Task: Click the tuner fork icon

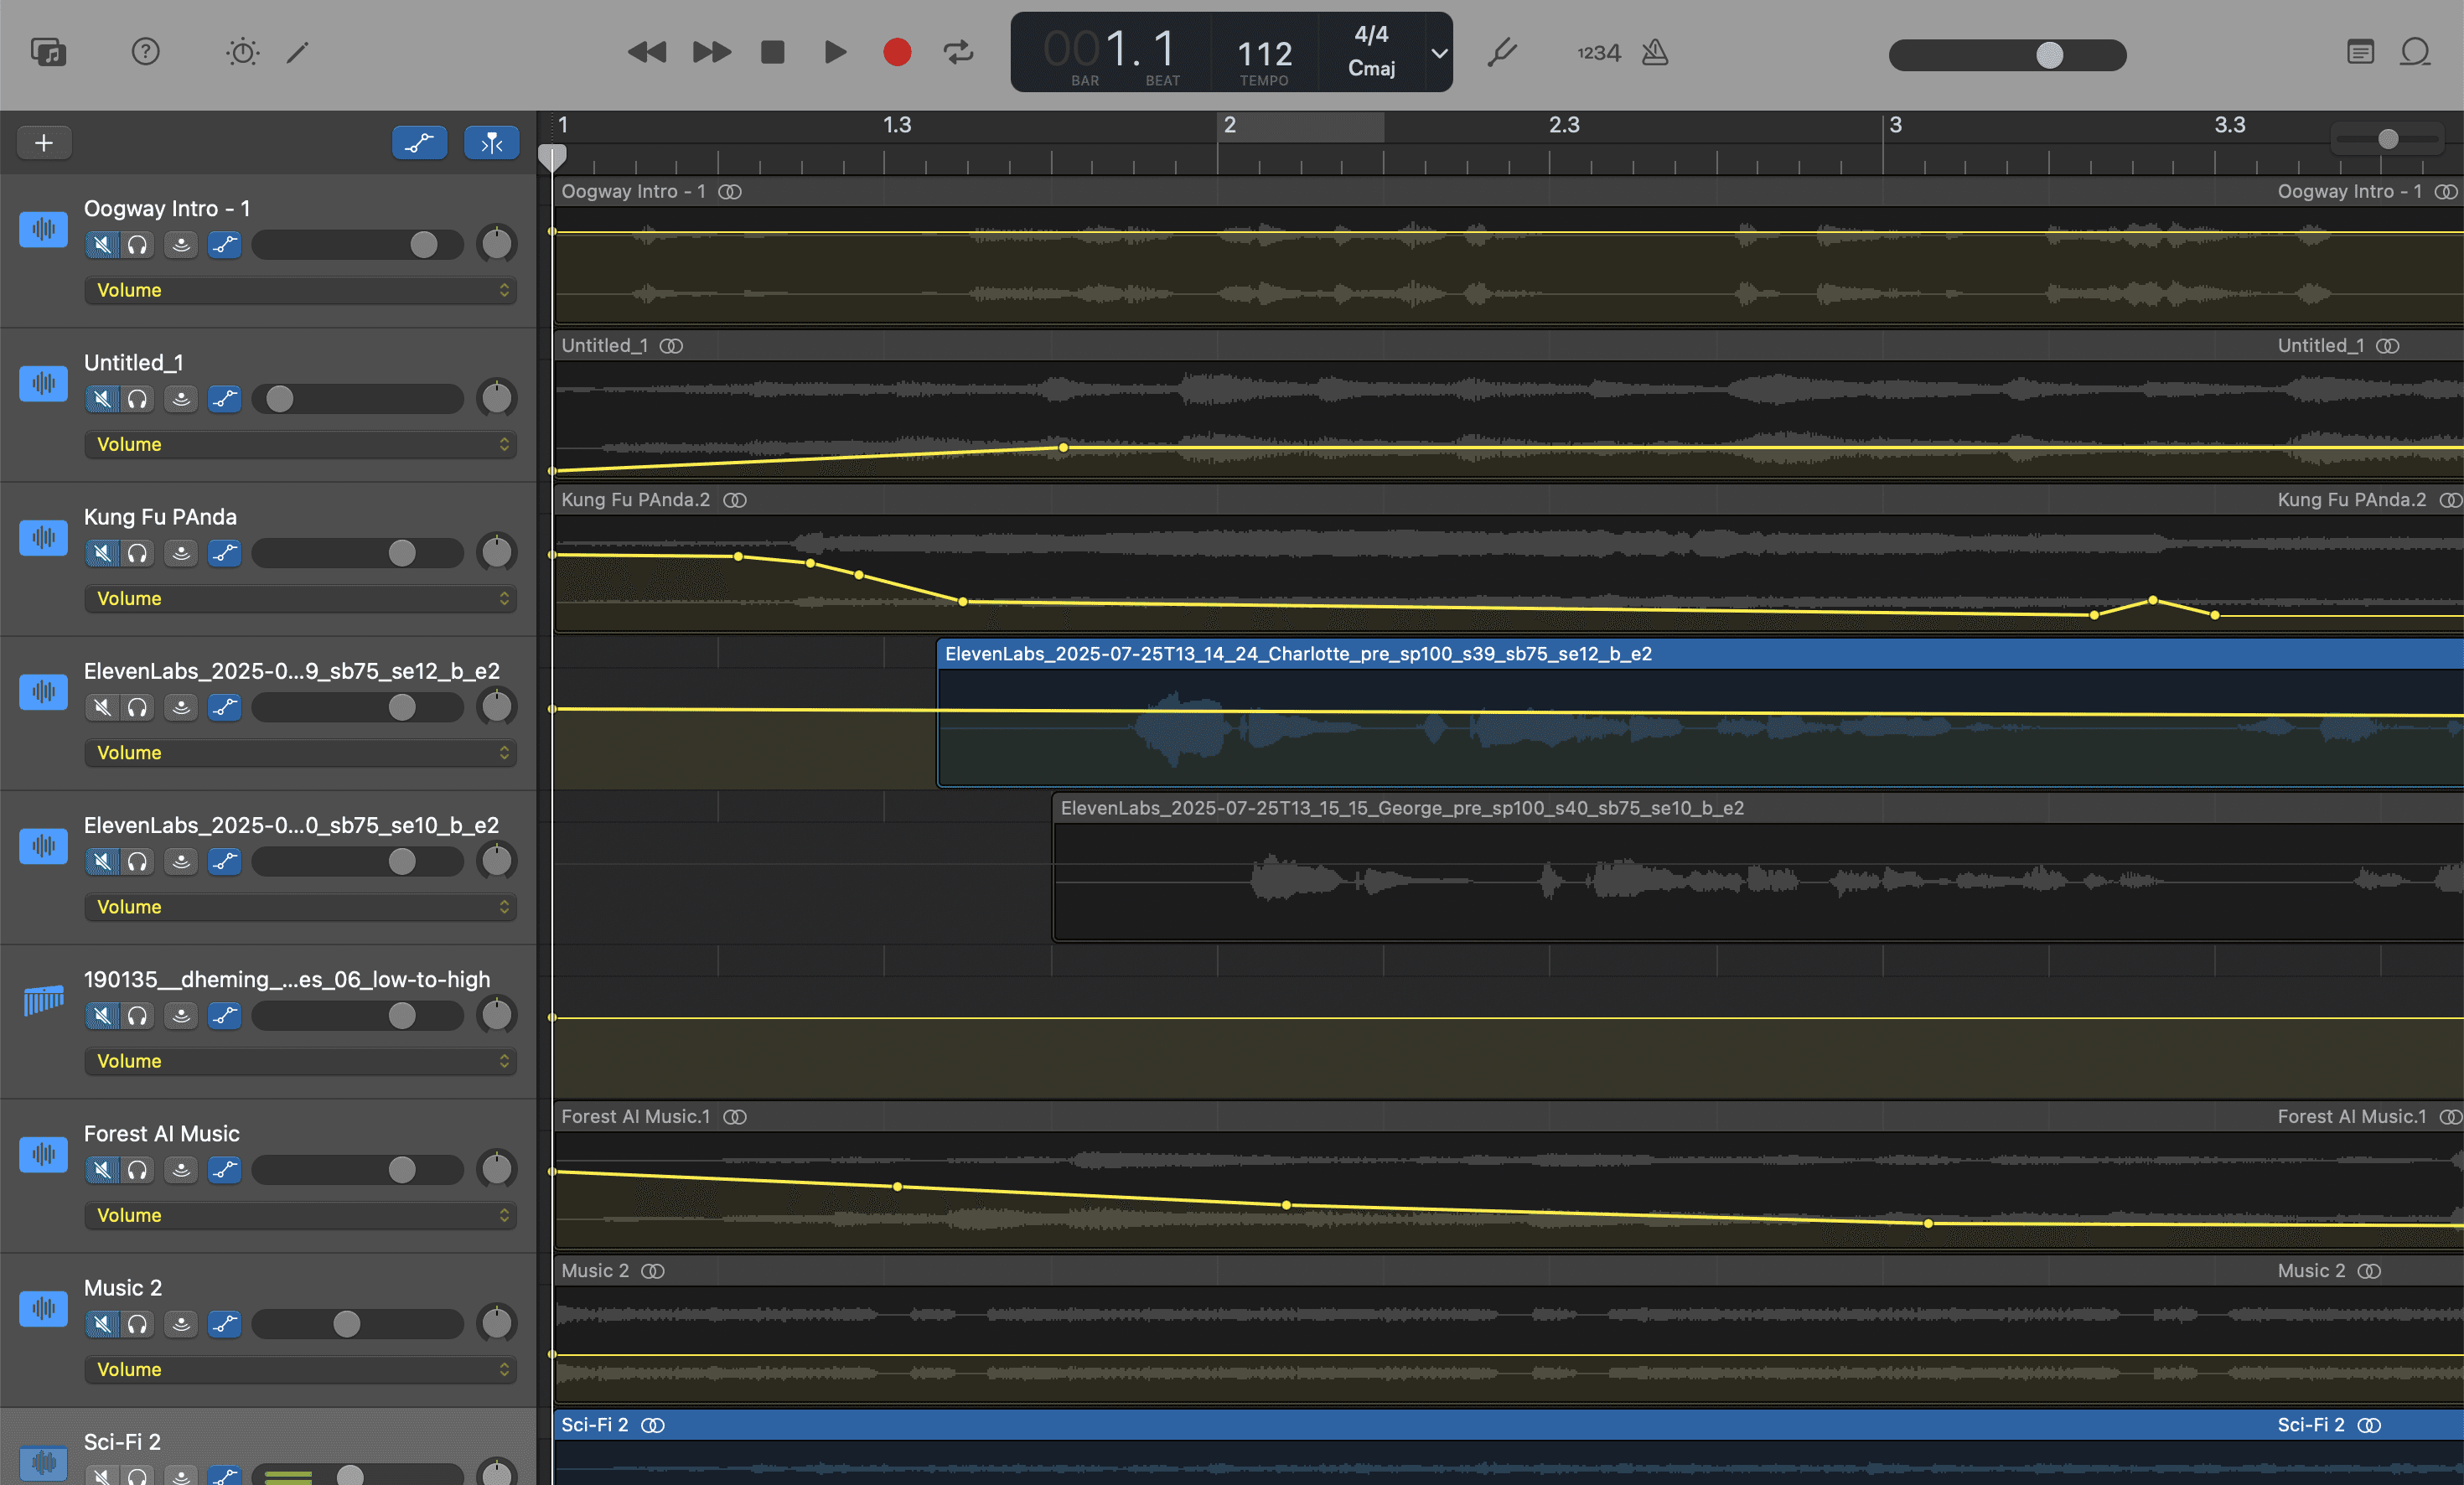Action: coord(1502,52)
